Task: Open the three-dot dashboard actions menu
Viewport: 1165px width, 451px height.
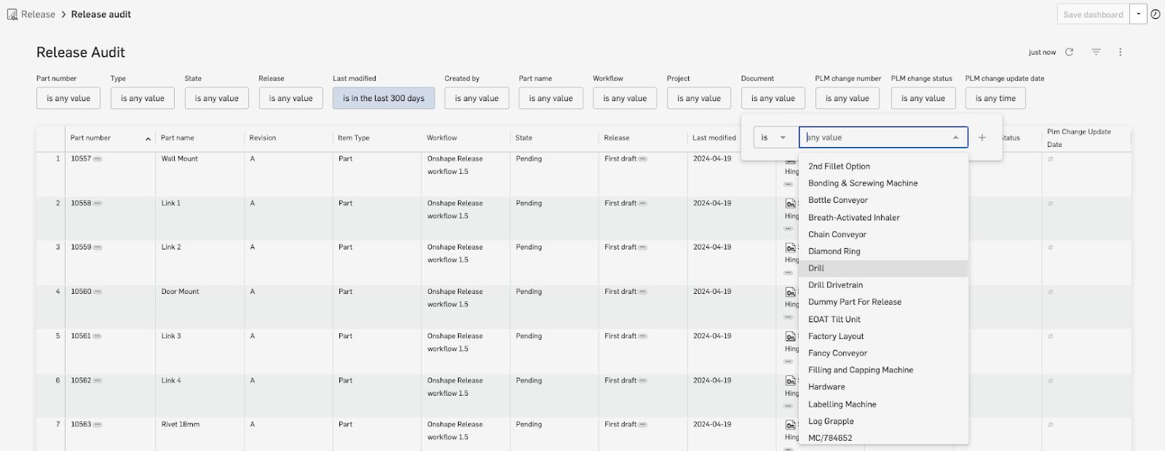Action: point(1120,52)
